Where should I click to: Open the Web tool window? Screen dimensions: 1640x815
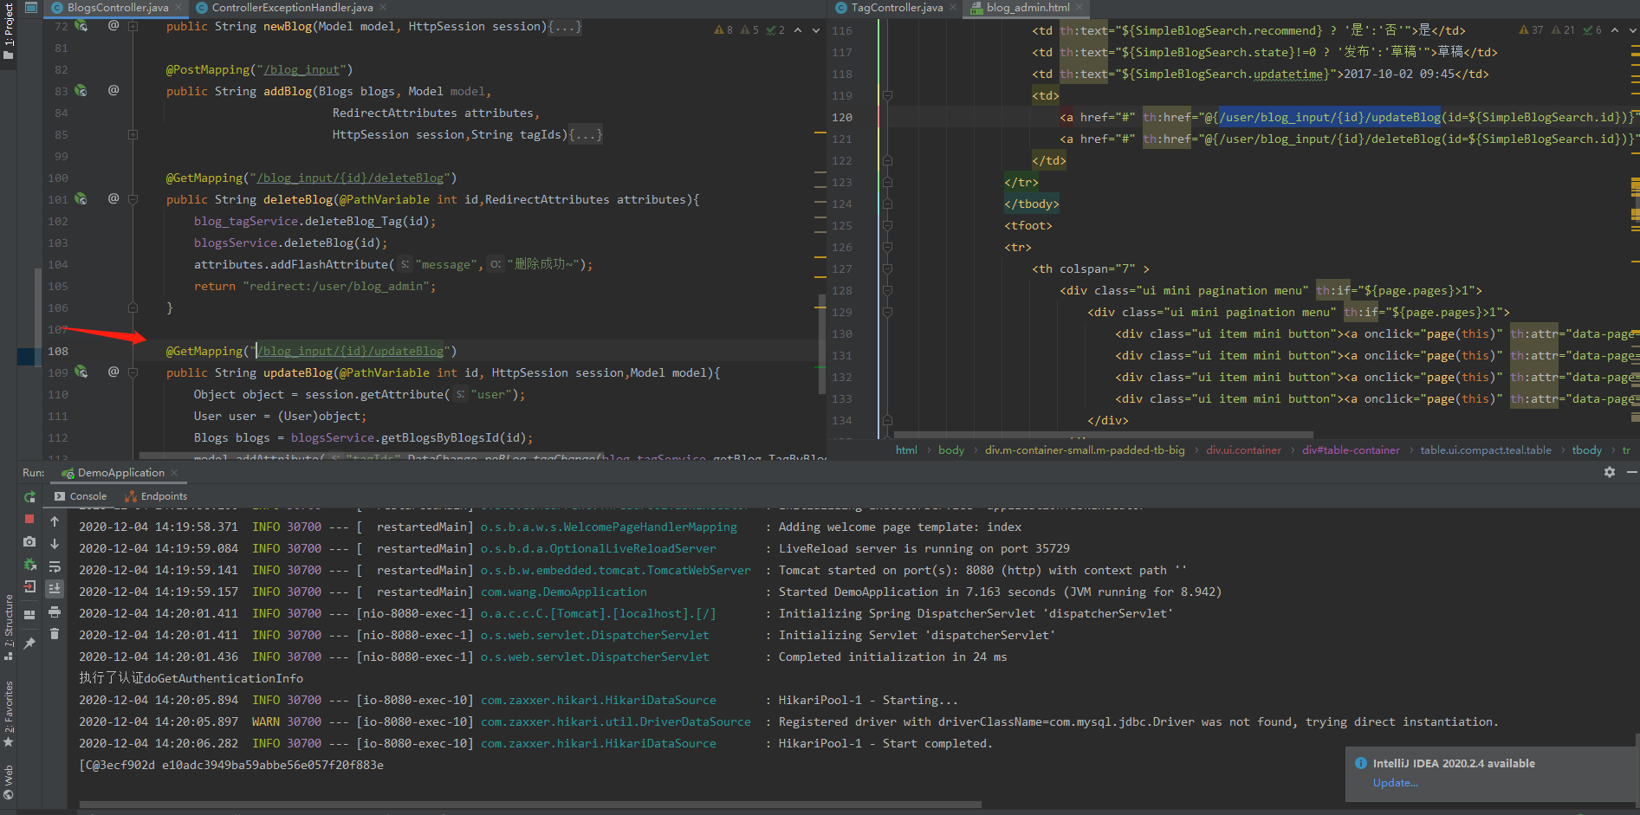pos(9,781)
